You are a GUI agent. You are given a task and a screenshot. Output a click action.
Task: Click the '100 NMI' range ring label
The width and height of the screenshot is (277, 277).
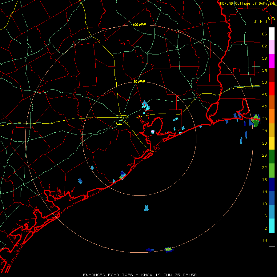(139, 25)
